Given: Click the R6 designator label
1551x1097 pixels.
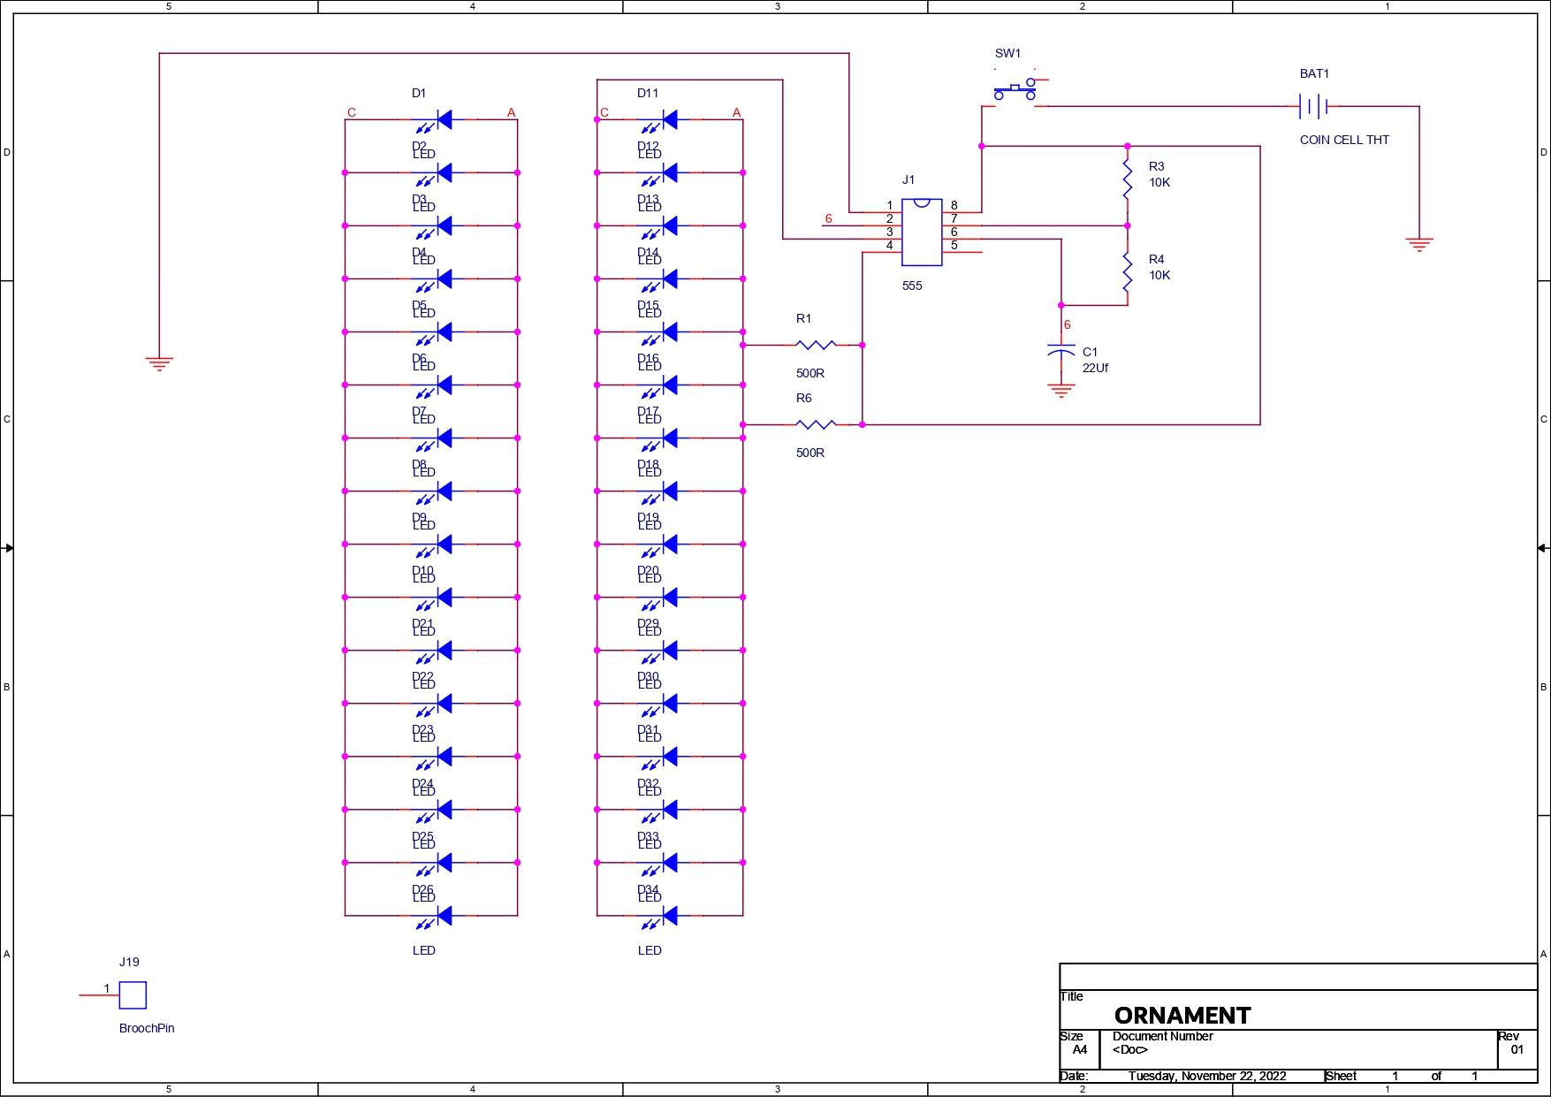Looking at the screenshot, I should click(803, 398).
